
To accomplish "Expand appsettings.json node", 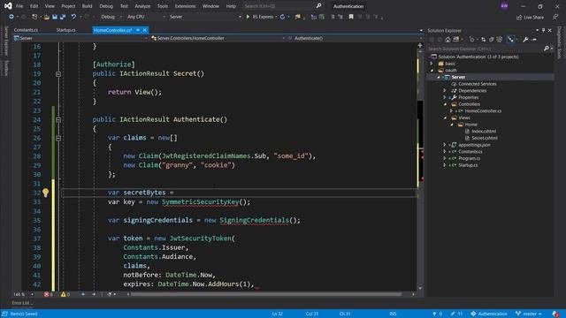I will pos(445,145).
